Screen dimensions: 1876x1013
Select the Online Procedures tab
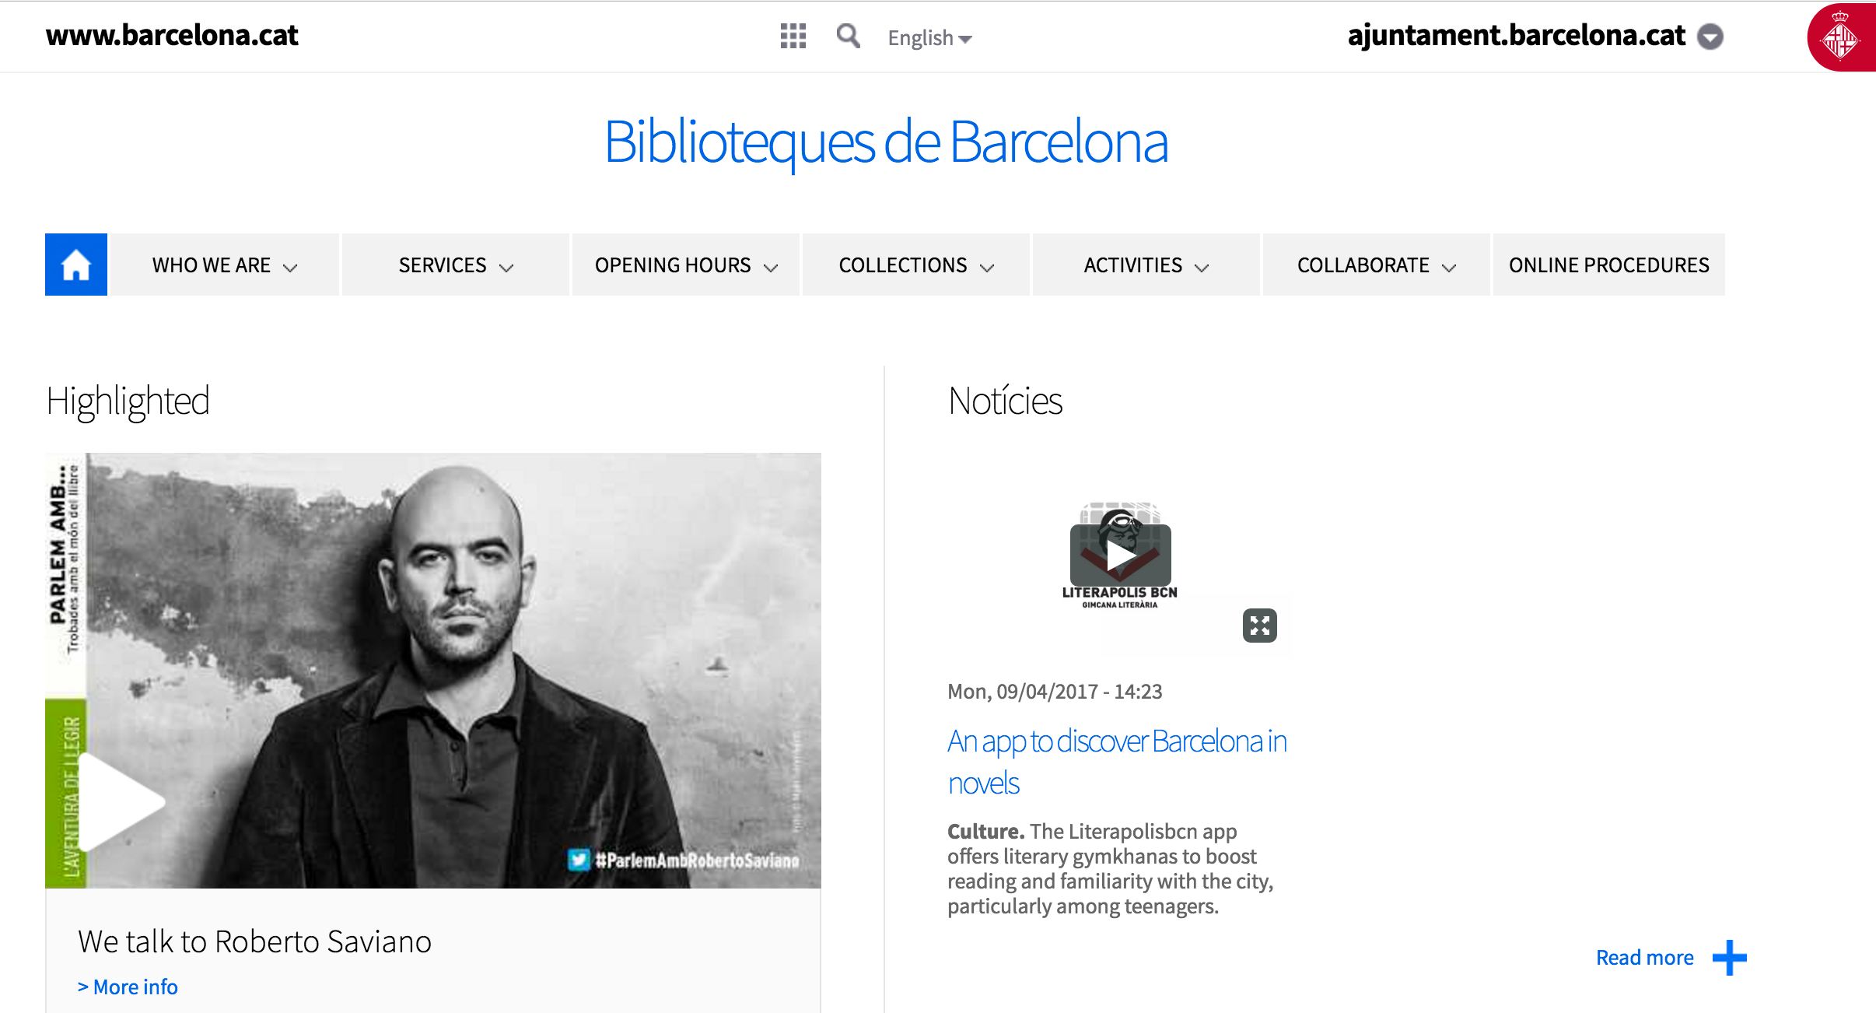(x=1609, y=265)
